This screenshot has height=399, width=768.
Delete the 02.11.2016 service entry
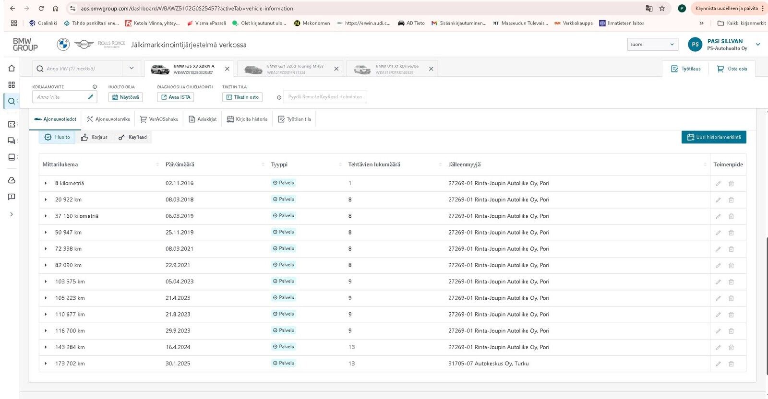731,184
